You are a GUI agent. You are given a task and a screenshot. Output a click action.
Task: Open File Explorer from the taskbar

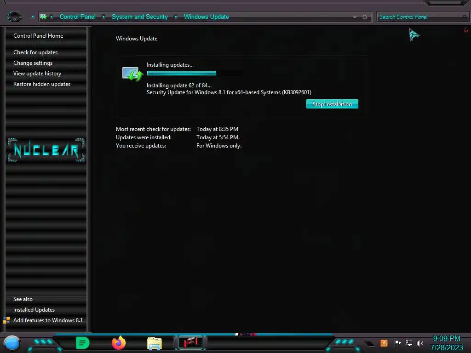coord(155,343)
